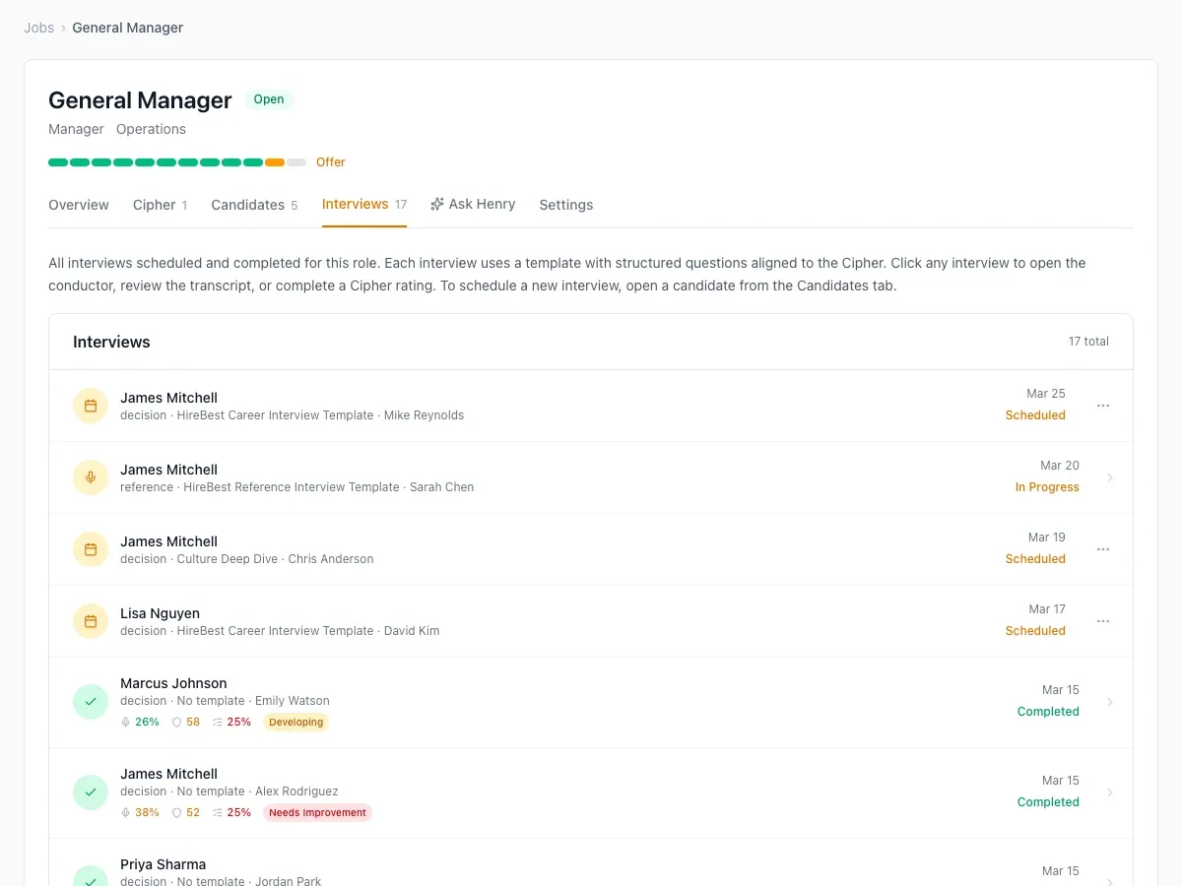
Task: Click the grey last segment of the stage progress bar
Action: click(296, 162)
